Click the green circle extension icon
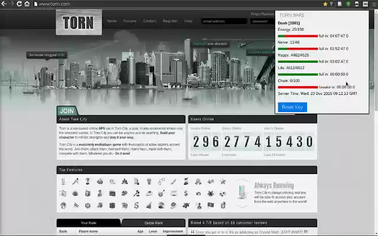This screenshot has height=236, width=378. click(x=348, y=4)
